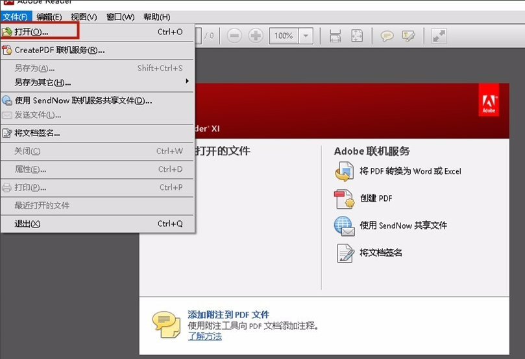
Task: Switch to read mode with the arrows icon
Action: coord(439,36)
